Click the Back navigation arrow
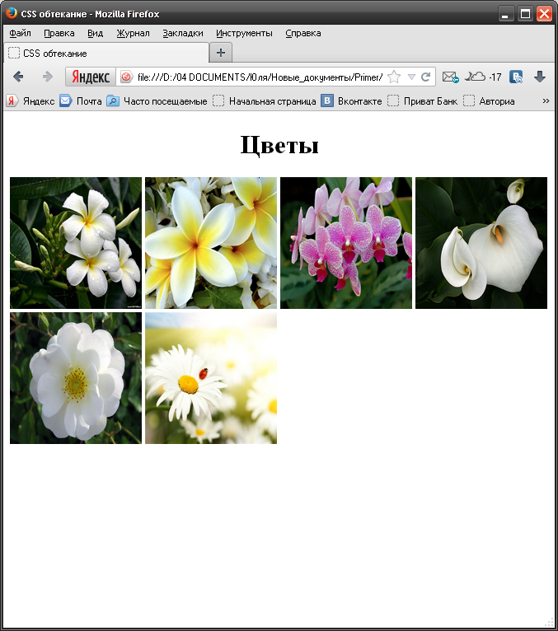This screenshot has height=631, width=558. pyautogui.click(x=18, y=77)
